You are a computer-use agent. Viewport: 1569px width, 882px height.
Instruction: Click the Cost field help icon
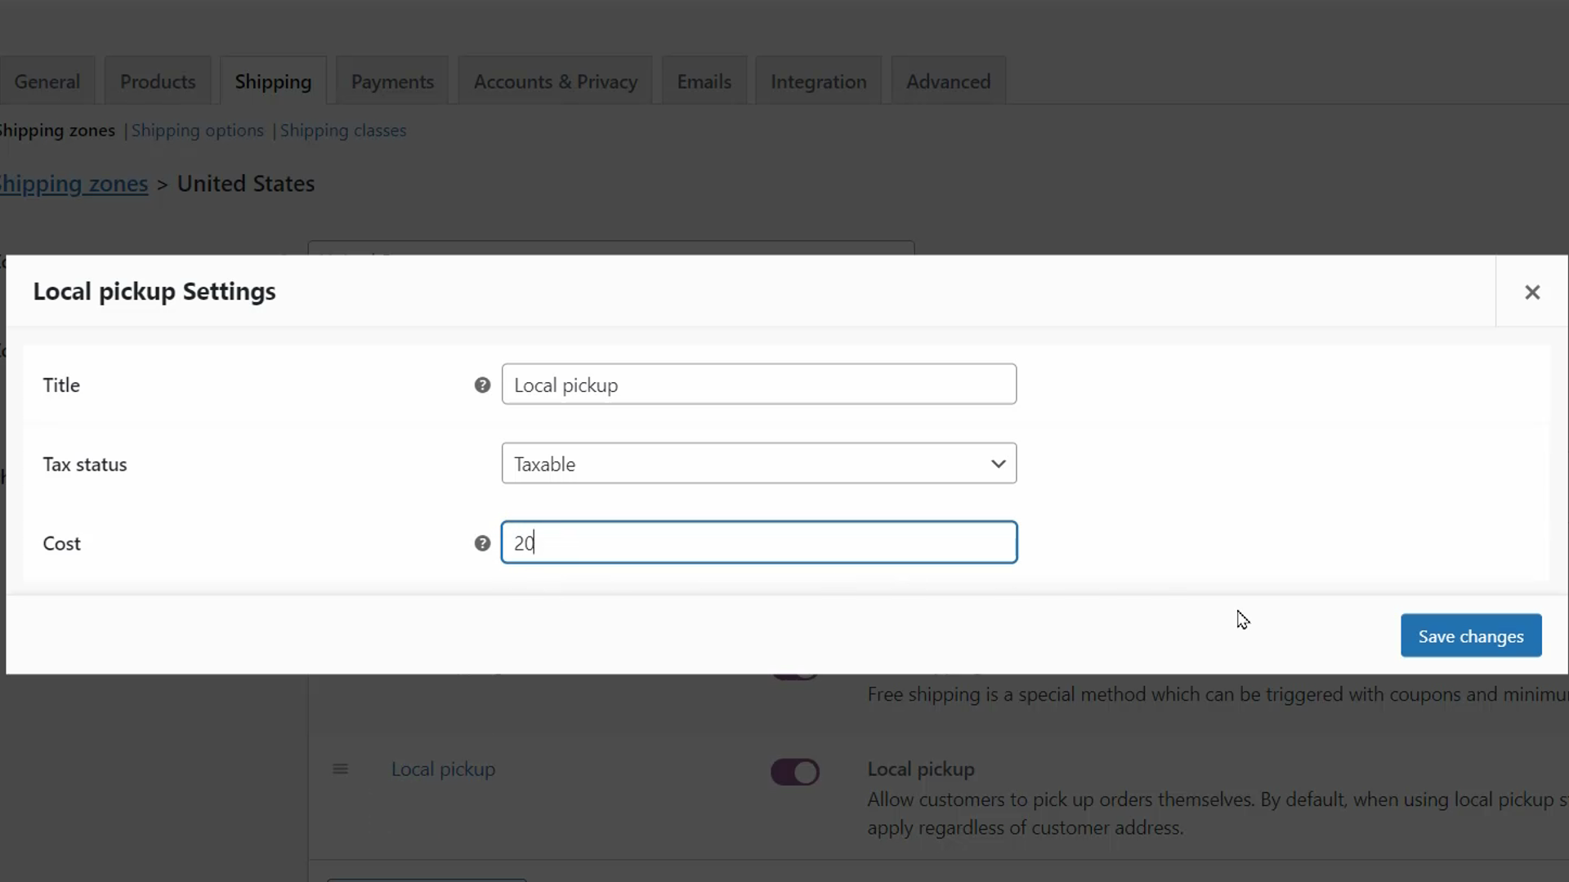(482, 543)
